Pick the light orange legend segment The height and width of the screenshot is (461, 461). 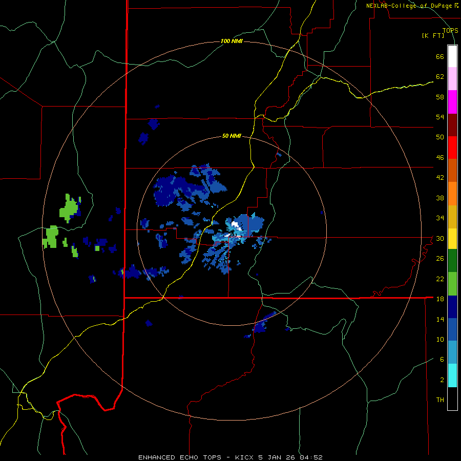point(452,194)
